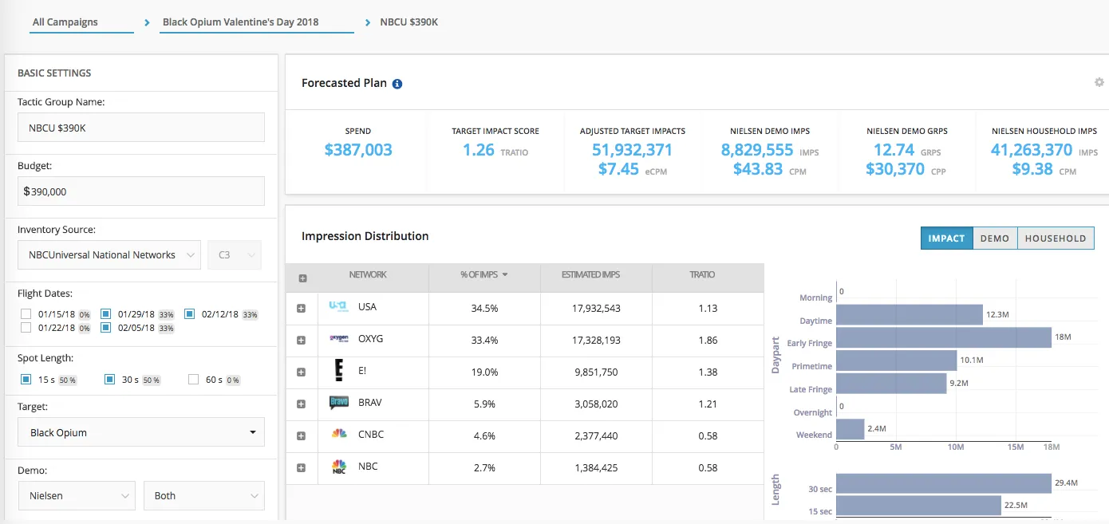Expand the USA network row
The image size is (1109, 524).
[302, 308]
